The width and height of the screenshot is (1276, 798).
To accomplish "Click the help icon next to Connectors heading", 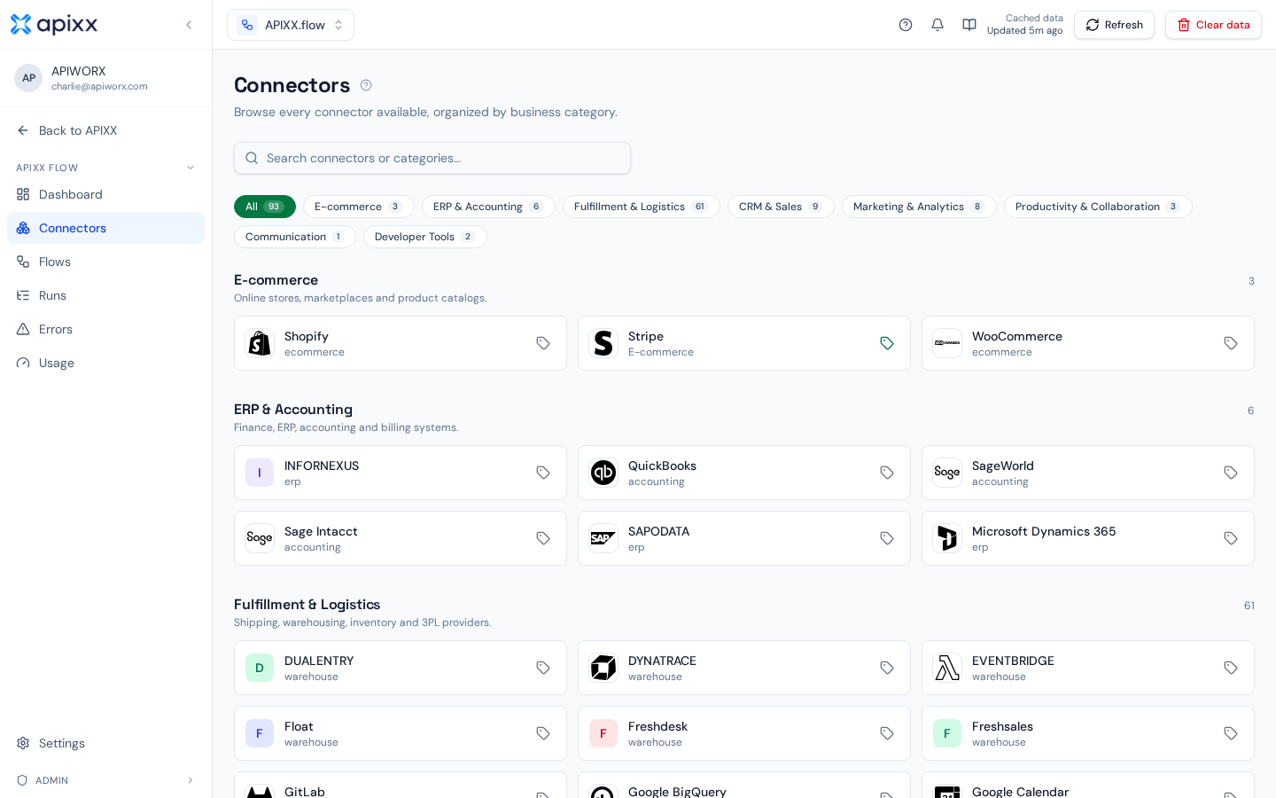I will pos(366,85).
